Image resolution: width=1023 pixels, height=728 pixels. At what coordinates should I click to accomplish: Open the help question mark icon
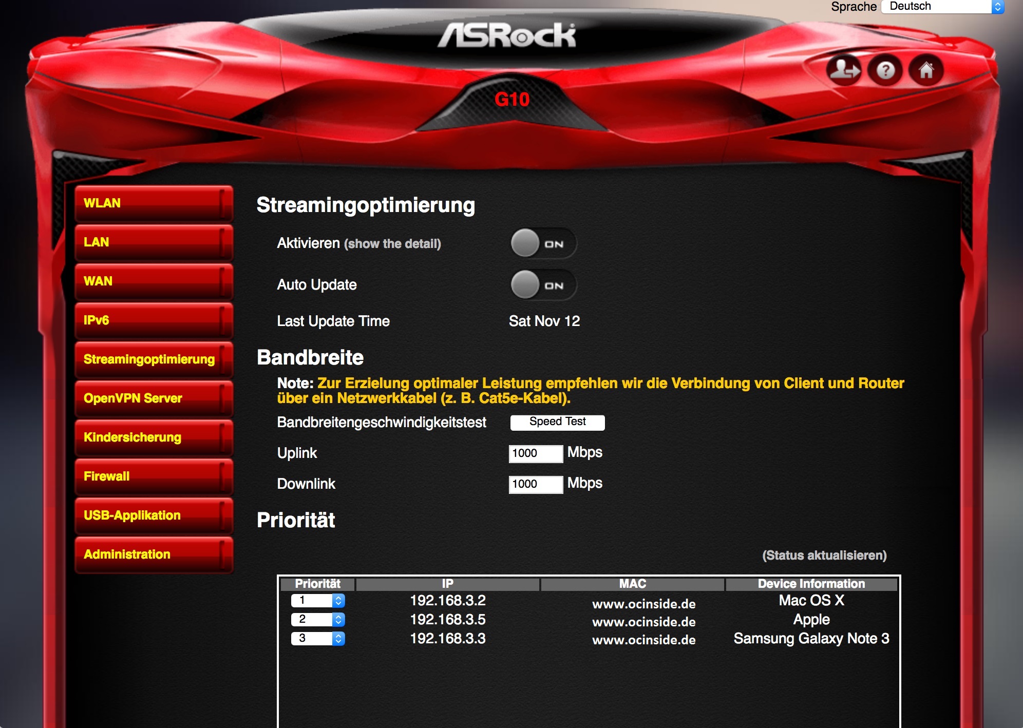click(x=885, y=70)
